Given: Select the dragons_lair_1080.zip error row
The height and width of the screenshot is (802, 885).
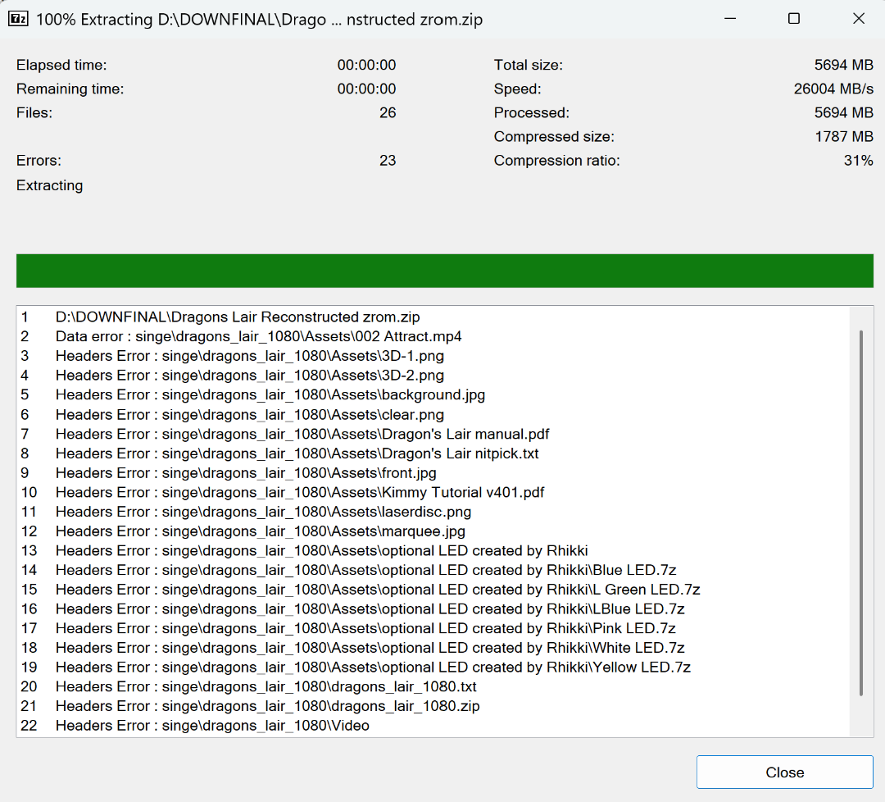Looking at the screenshot, I should click(x=267, y=706).
